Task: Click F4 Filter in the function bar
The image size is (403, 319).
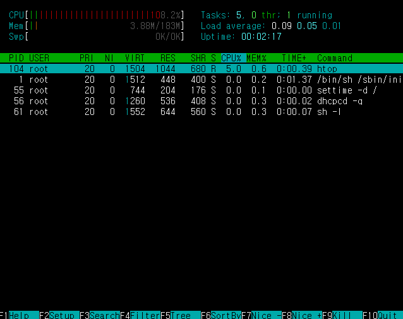Action: click(140, 315)
